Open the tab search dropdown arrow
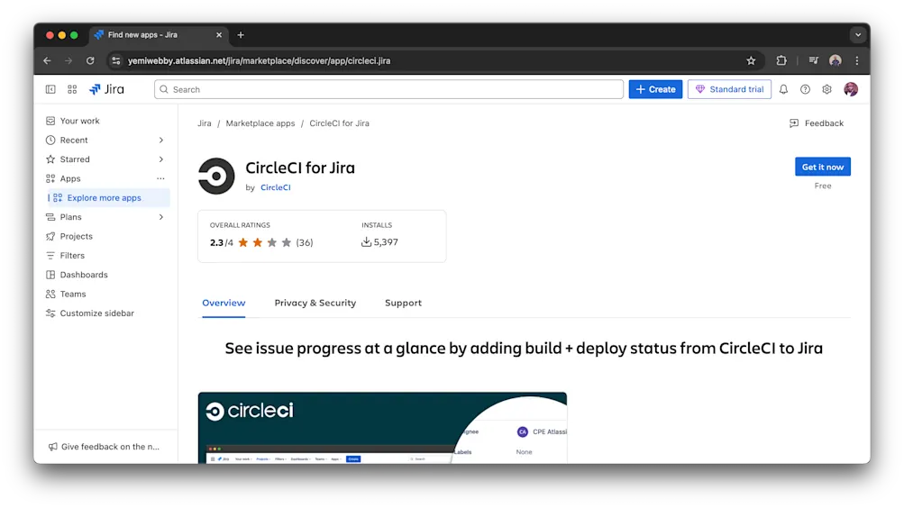 tap(858, 35)
